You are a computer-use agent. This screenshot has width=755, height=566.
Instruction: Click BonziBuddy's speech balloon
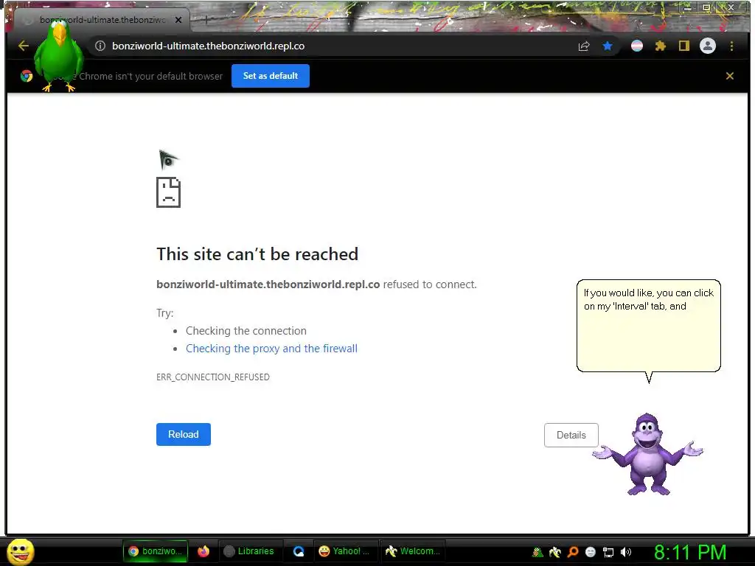click(649, 326)
